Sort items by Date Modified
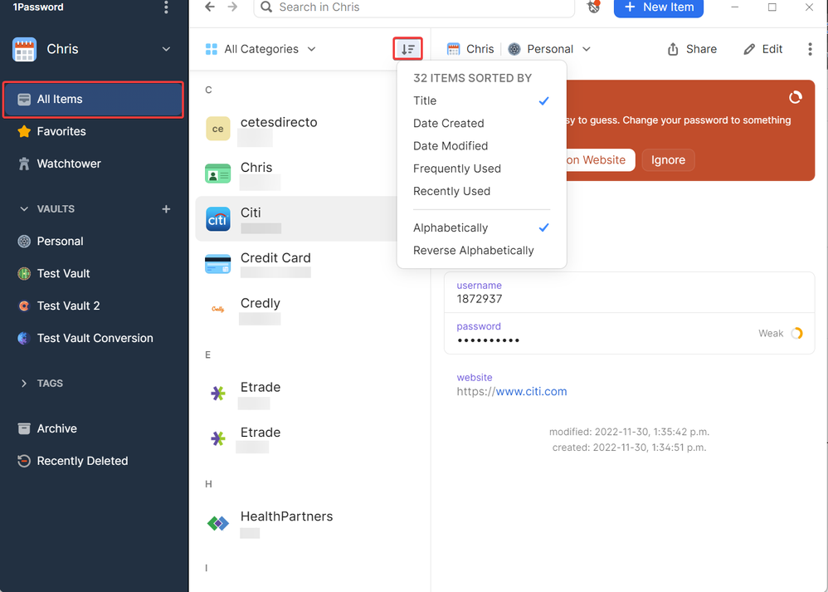Image resolution: width=828 pixels, height=592 pixels. (x=451, y=145)
